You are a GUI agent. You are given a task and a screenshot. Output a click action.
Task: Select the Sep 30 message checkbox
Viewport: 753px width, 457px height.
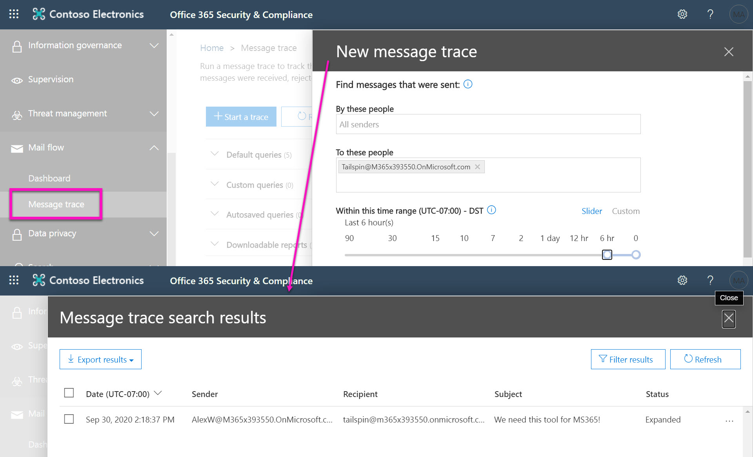69,419
